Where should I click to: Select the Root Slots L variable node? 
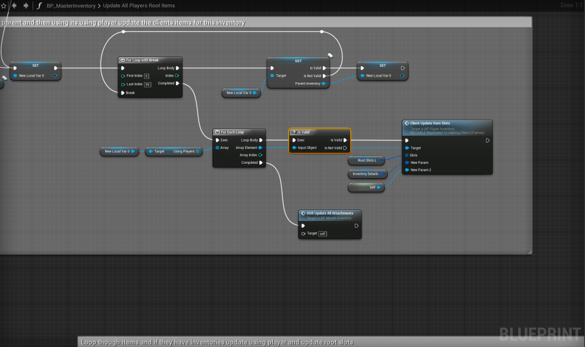tap(366, 160)
